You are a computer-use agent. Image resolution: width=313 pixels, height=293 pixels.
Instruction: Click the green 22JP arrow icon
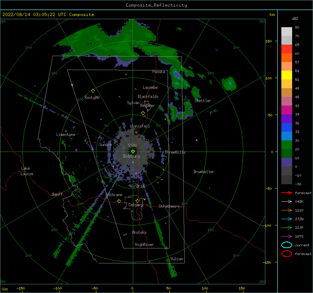[x=287, y=228]
